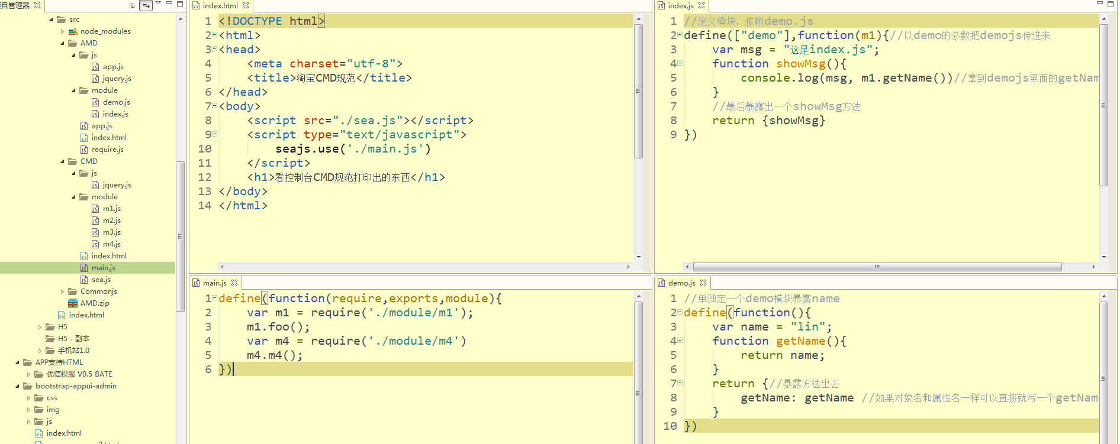Click the index.js editor horizontal scrollbar thumb

pos(877,267)
